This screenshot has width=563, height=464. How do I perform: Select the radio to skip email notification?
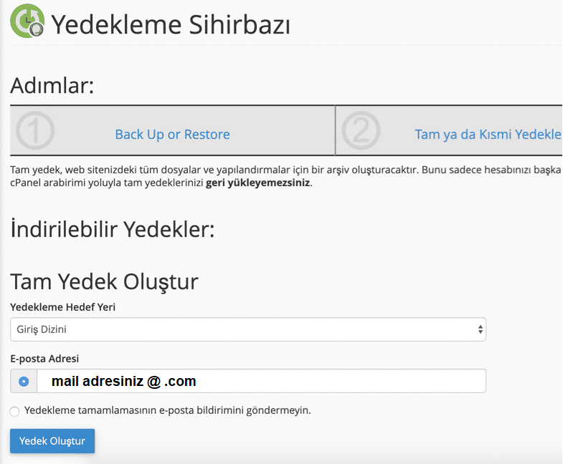(15, 411)
